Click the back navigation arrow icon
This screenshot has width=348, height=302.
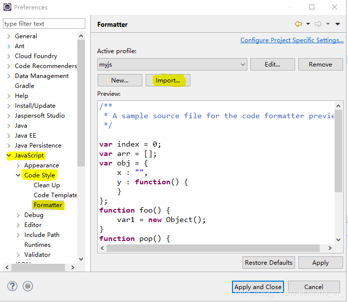pyautogui.click(x=298, y=24)
